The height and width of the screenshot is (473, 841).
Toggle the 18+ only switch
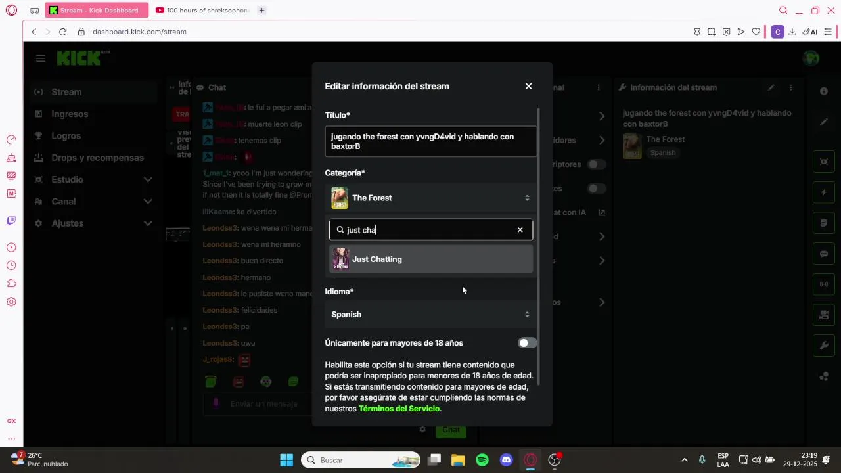coord(528,343)
